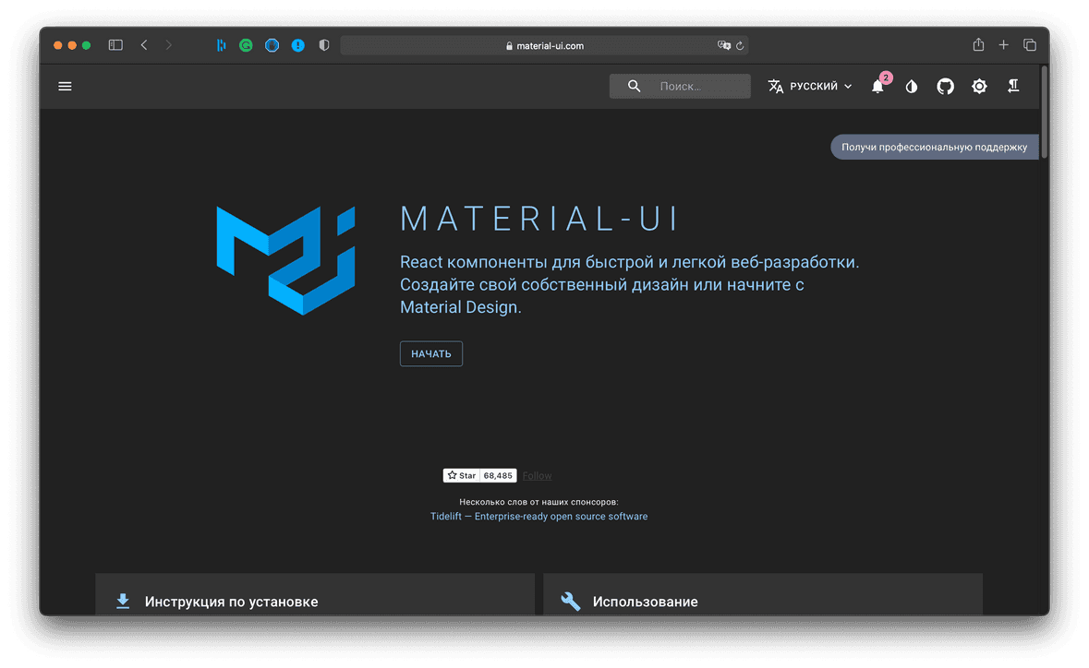Click the НАЧАТЬ button
This screenshot has width=1089, height=668.
tap(430, 353)
